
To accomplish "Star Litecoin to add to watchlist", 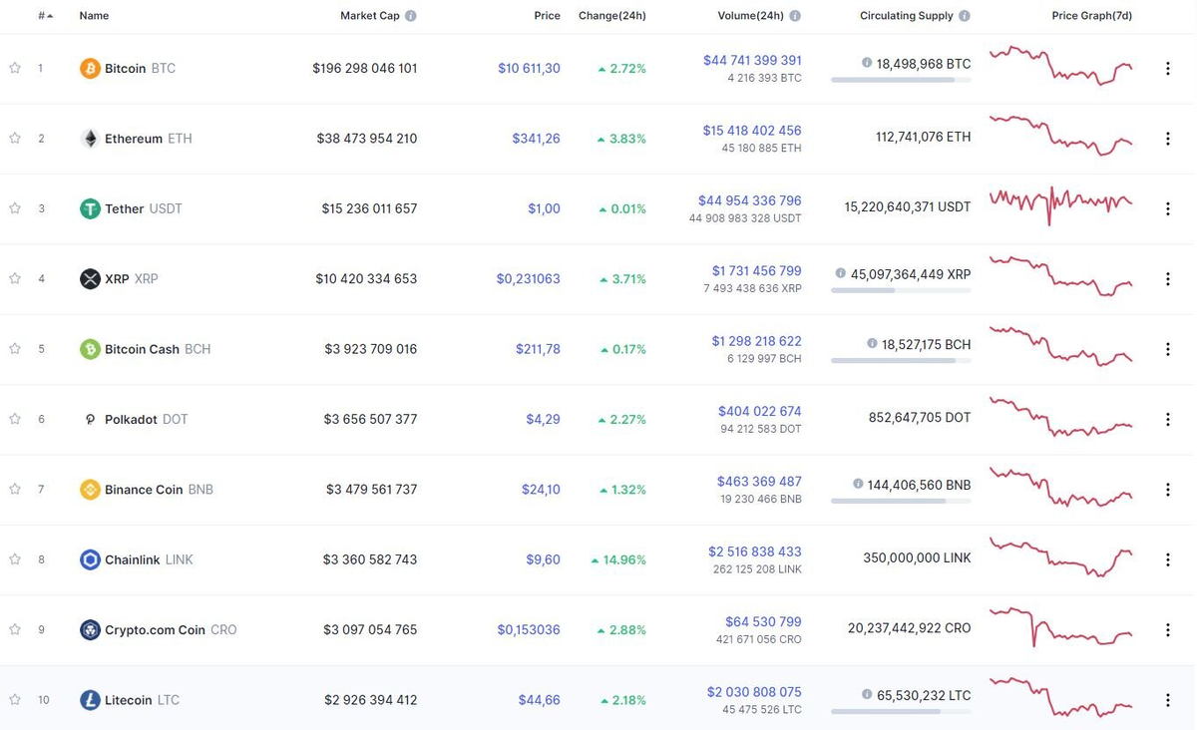I will click(15, 699).
